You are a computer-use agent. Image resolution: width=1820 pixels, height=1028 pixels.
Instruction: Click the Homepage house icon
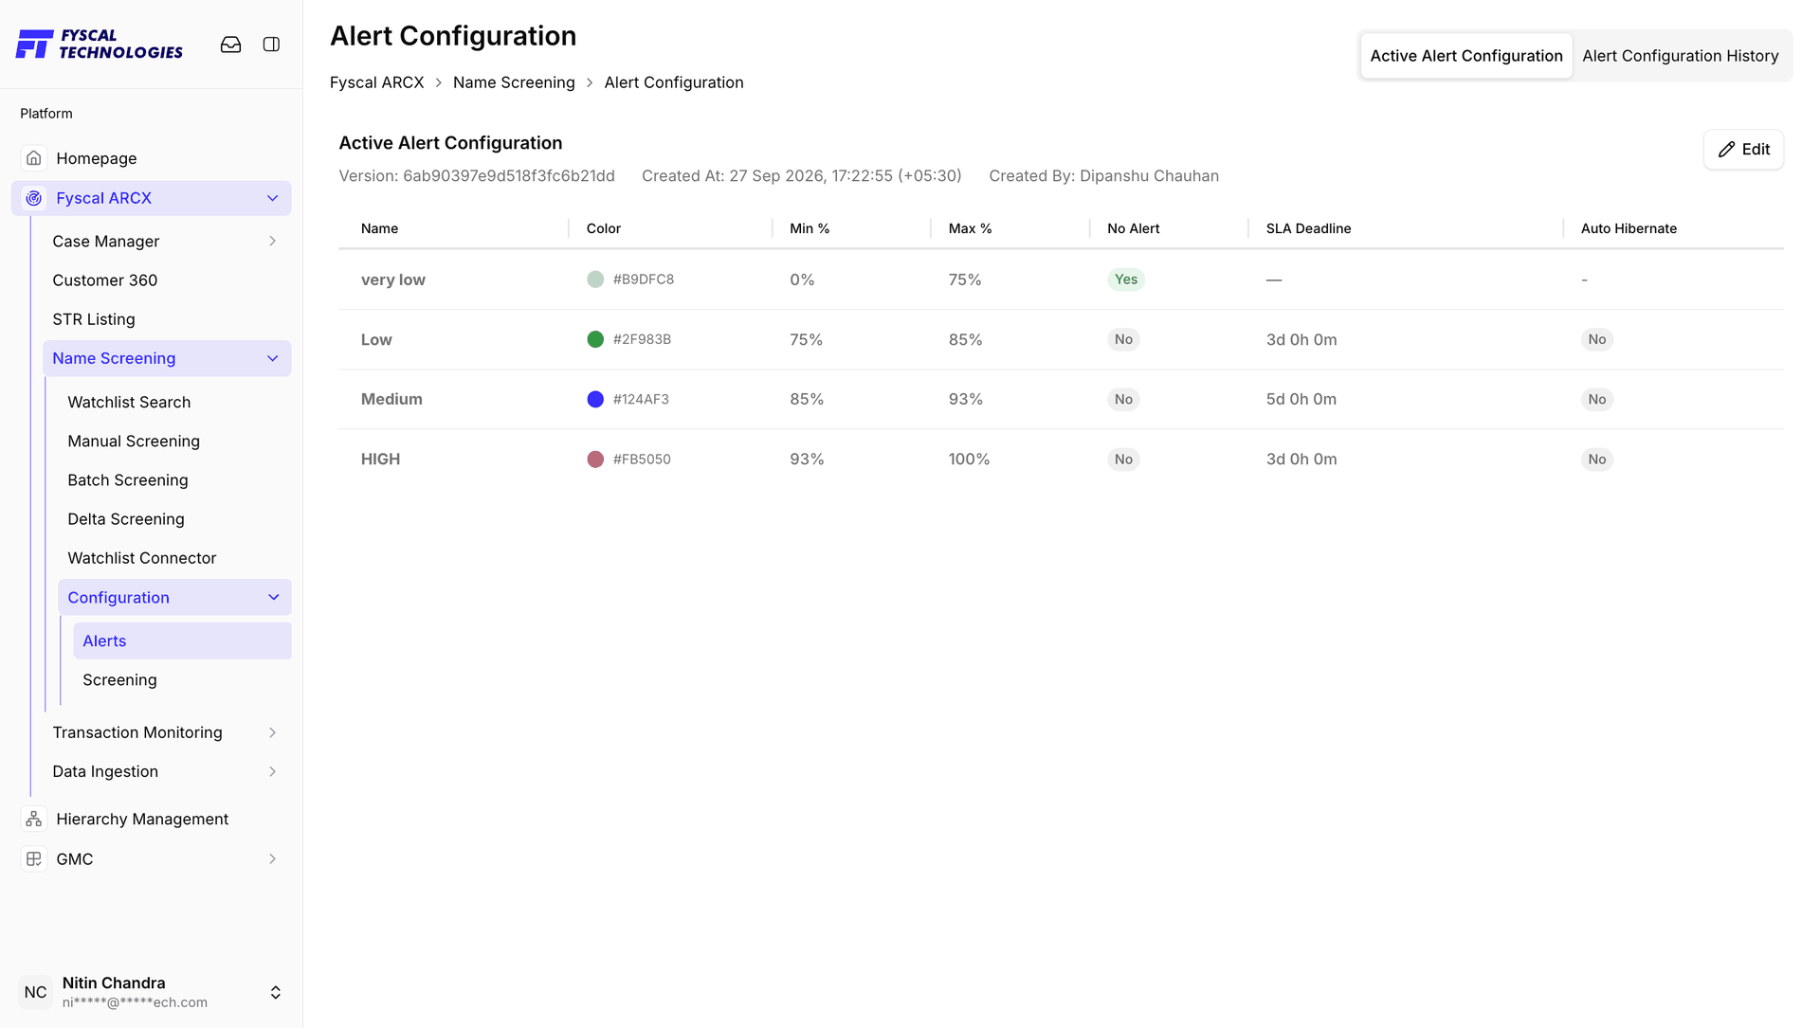click(34, 158)
